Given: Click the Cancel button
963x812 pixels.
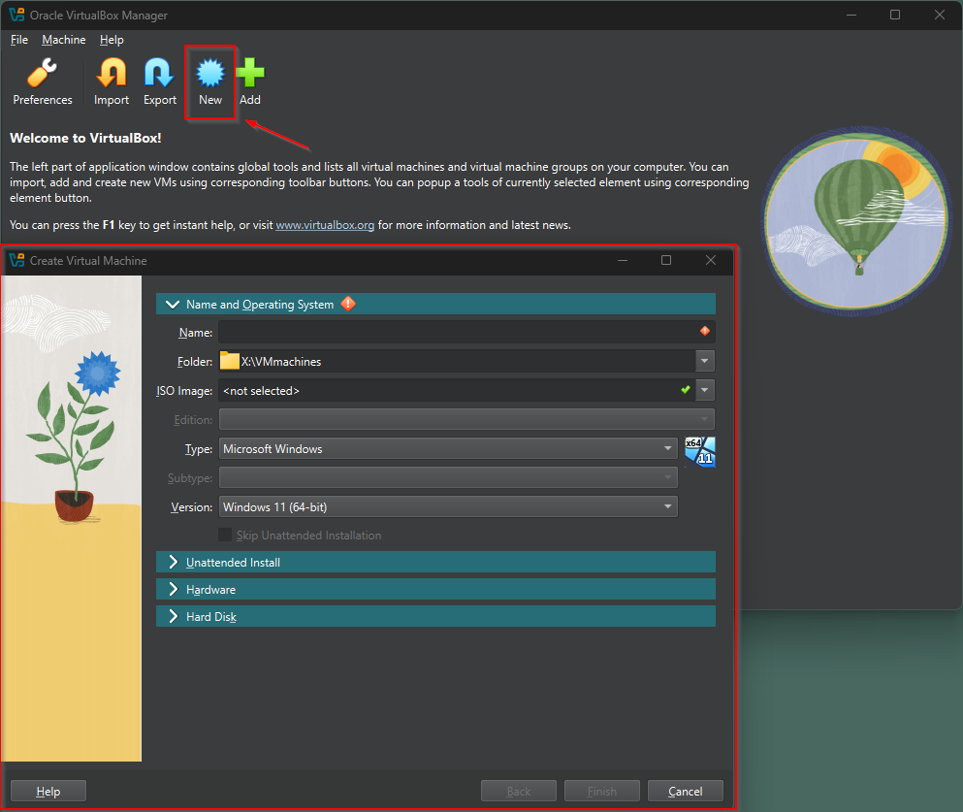Looking at the screenshot, I should [x=686, y=791].
